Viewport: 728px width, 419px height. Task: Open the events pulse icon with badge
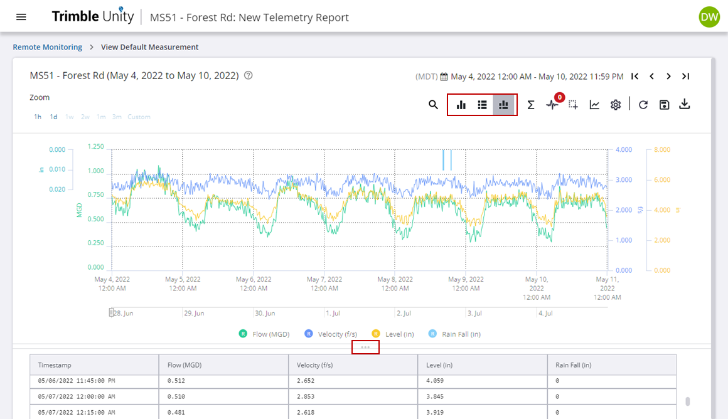pyautogui.click(x=553, y=104)
